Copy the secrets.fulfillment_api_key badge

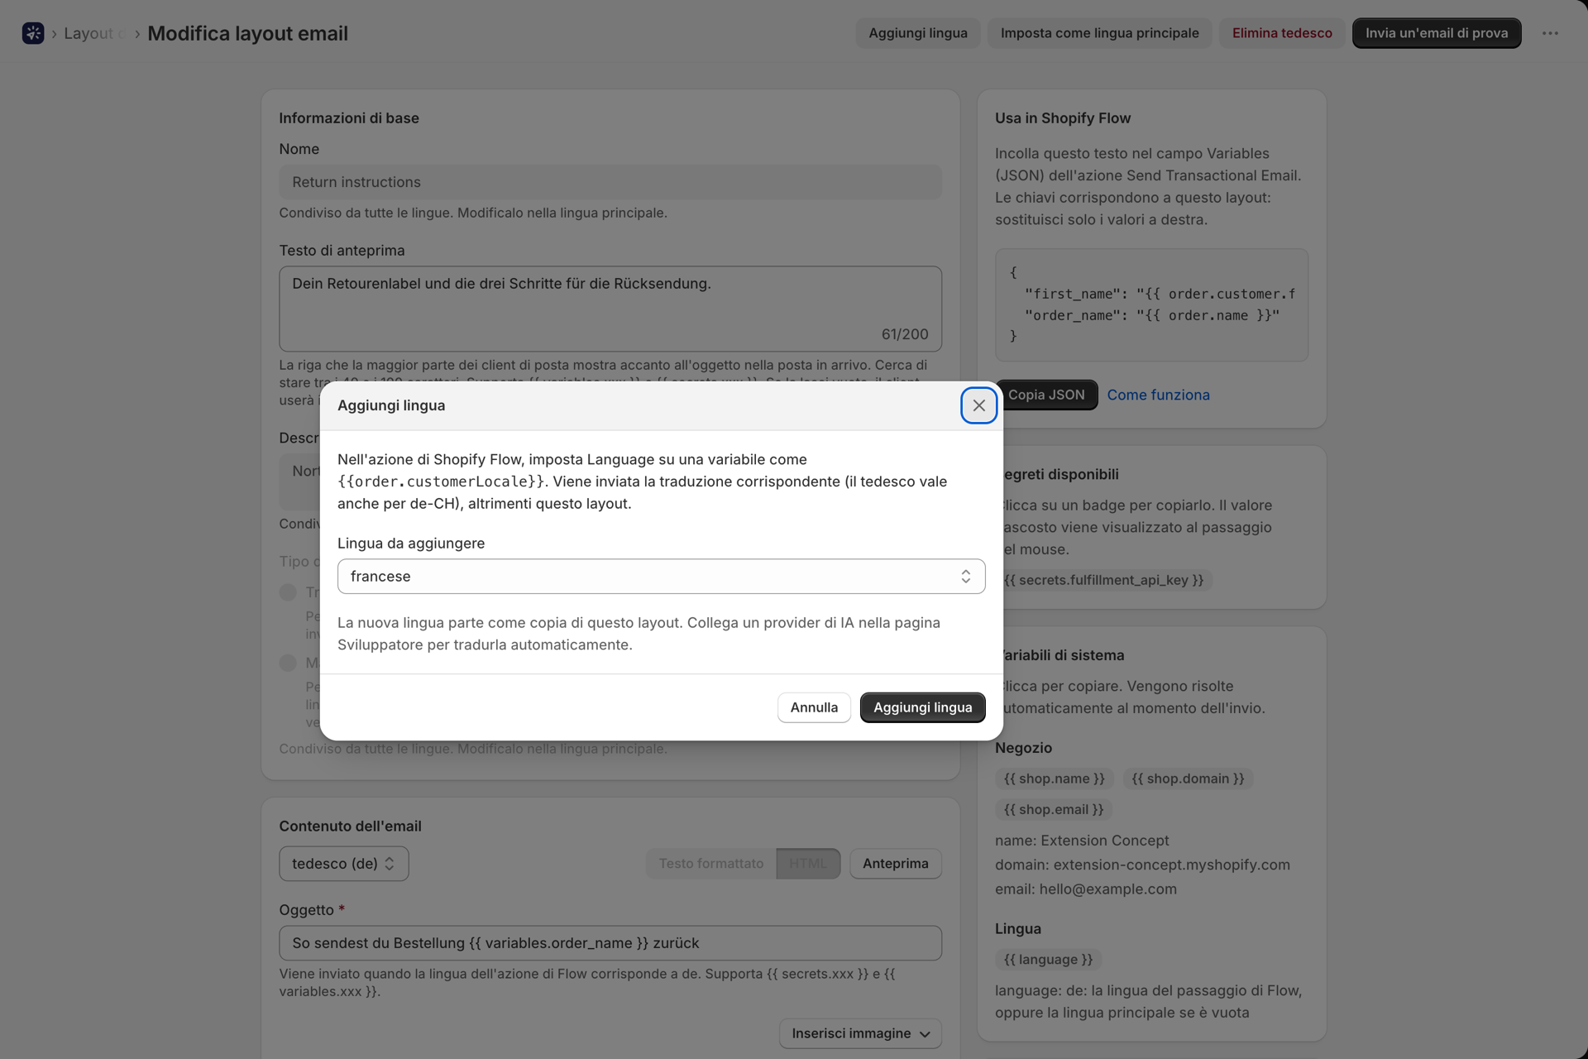click(1103, 580)
